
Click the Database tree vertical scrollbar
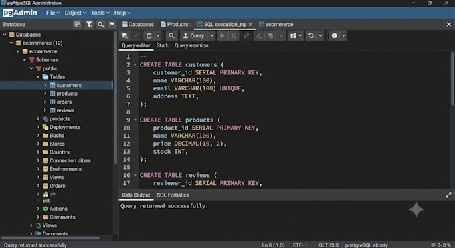(x=116, y=99)
